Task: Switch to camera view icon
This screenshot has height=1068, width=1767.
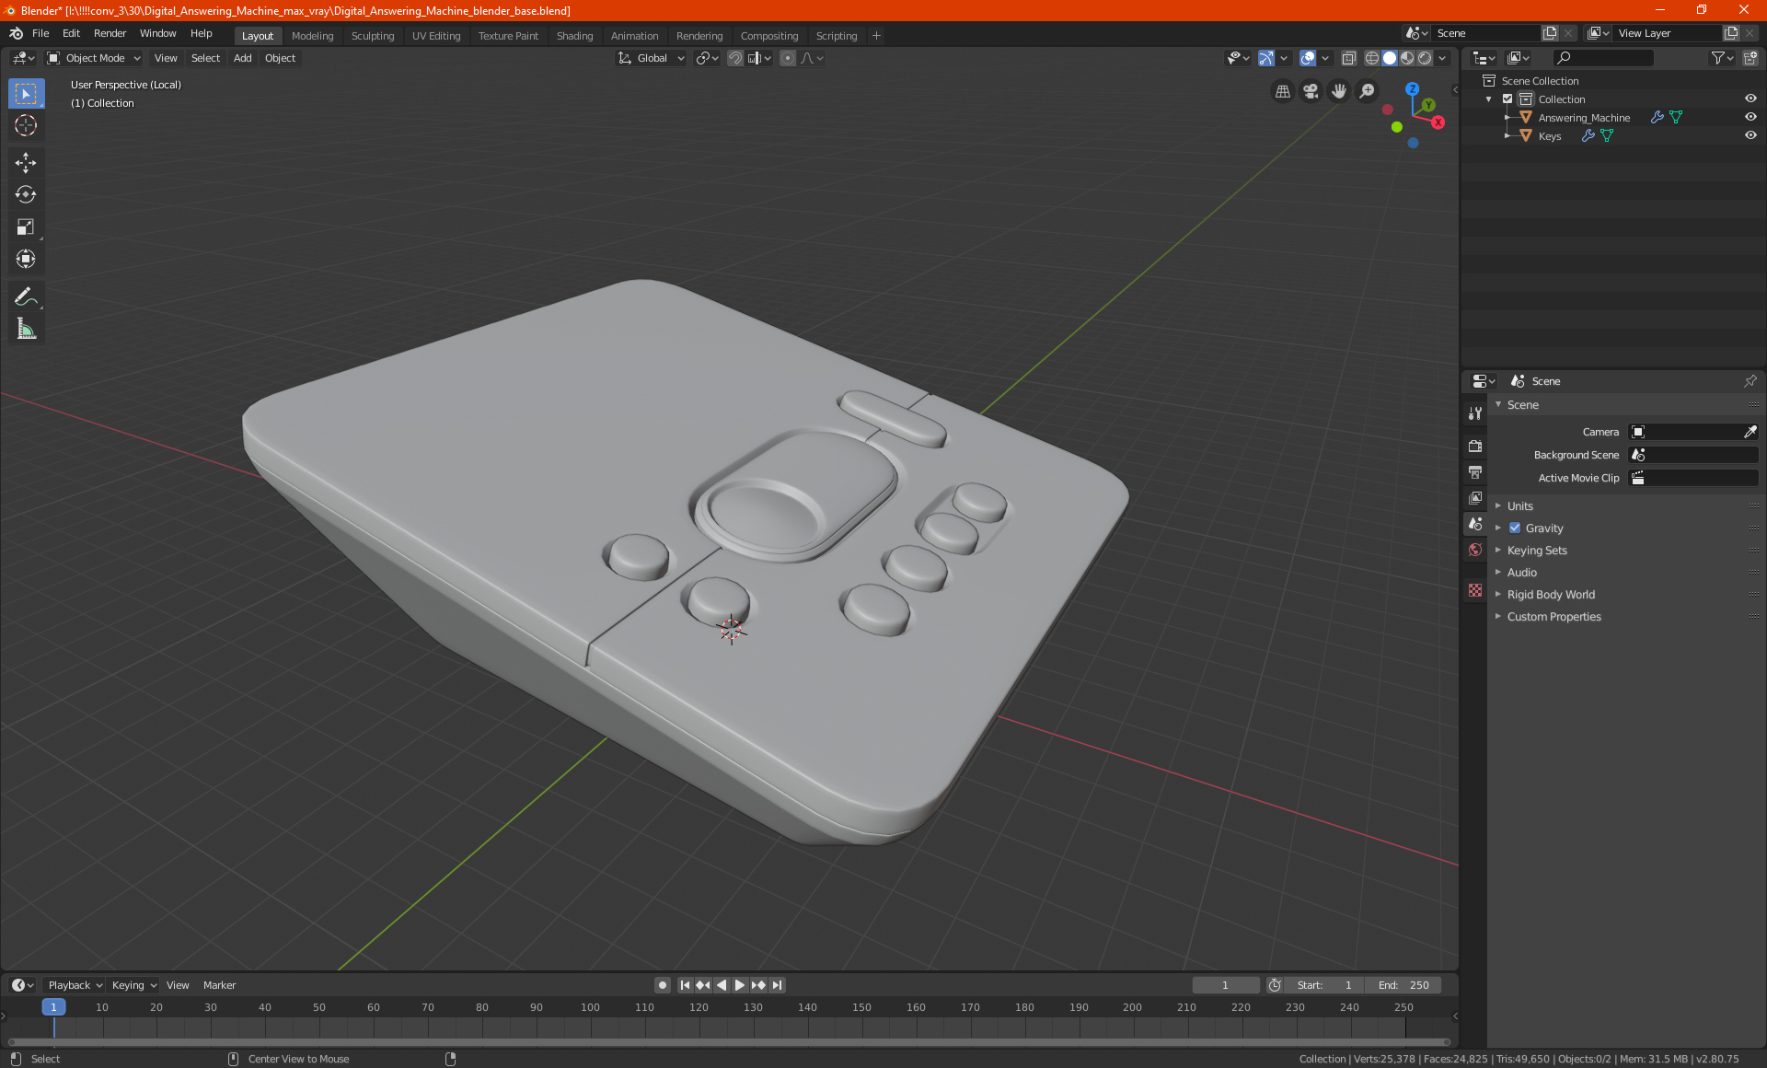Action: (1311, 91)
